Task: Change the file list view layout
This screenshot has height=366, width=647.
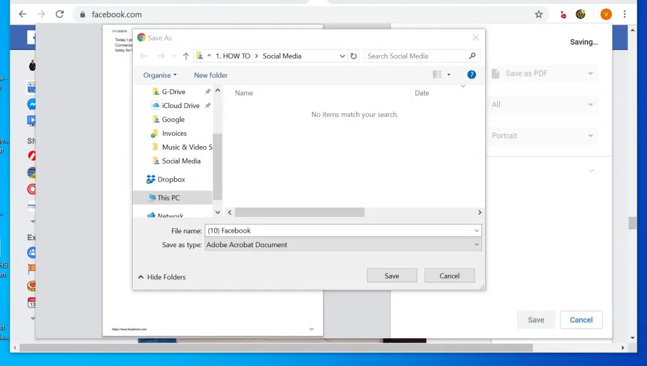Action: click(438, 75)
